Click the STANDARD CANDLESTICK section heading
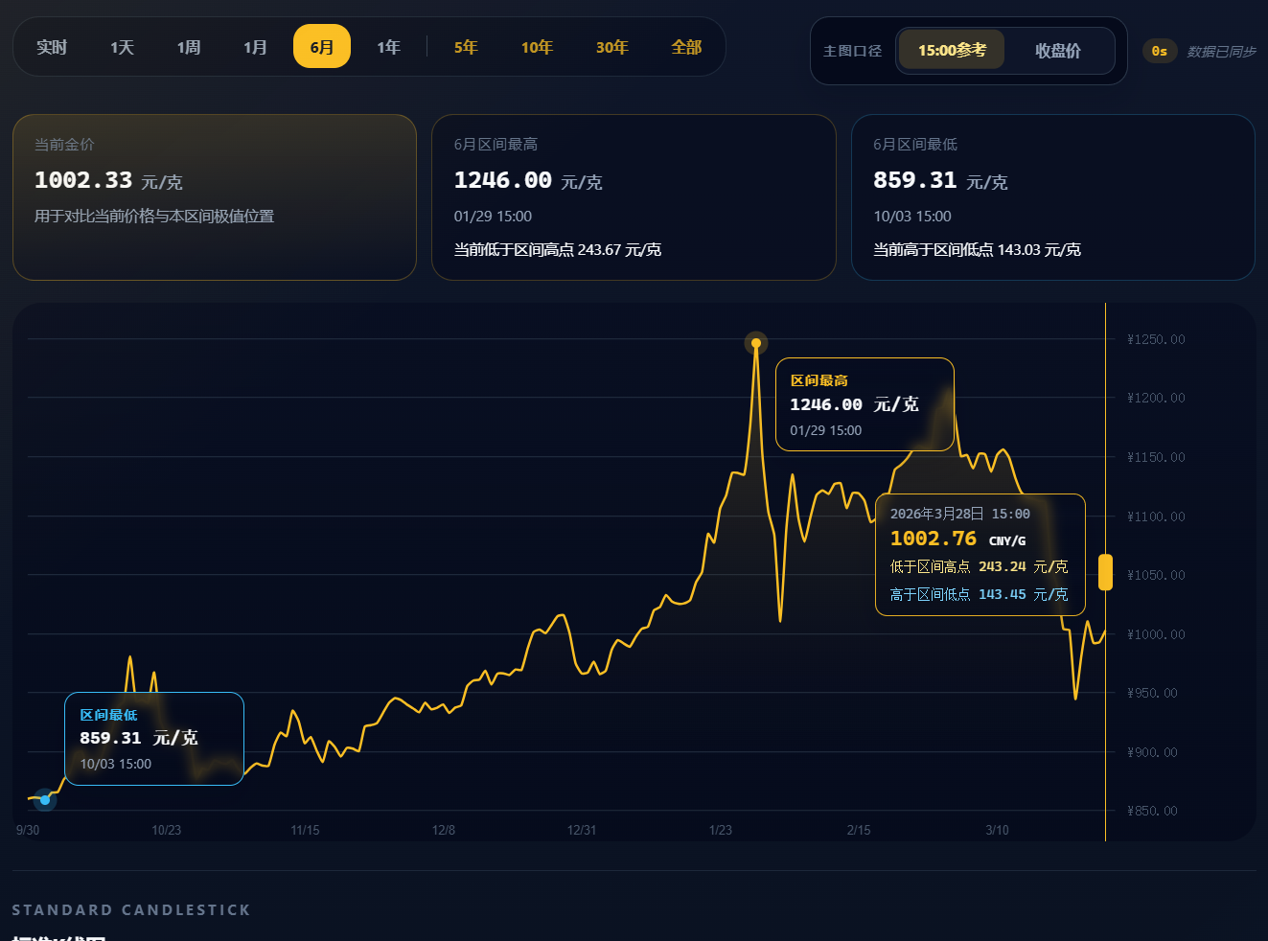 (x=131, y=909)
